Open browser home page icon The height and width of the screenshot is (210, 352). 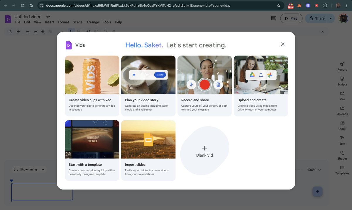click(x=31, y=5)
